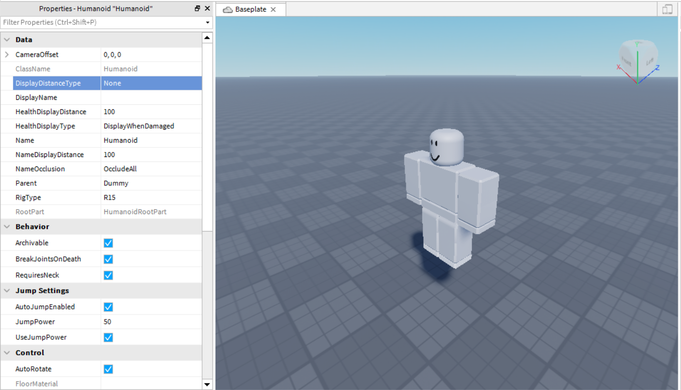Click the scrollbar up arrow in Properties
The height and width of the screenshot is (390, 681).
[x=207, y=38]
